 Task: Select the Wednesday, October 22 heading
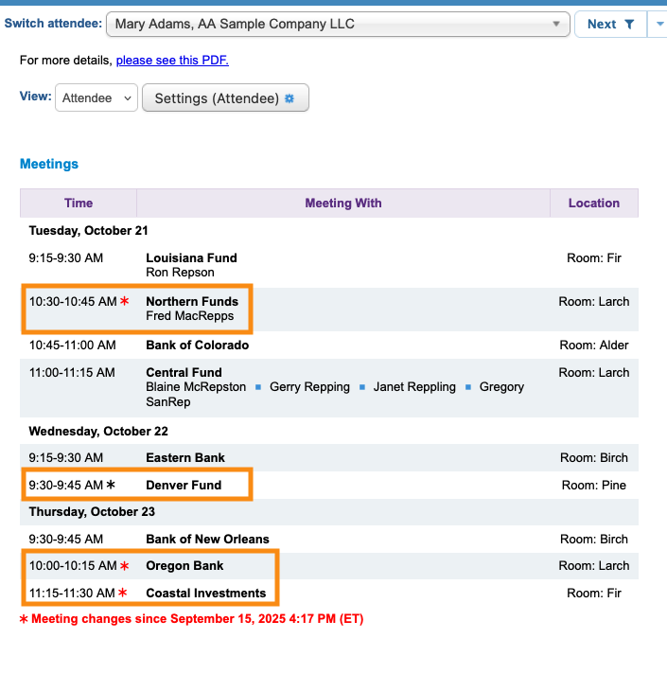[x=98, y=431]
